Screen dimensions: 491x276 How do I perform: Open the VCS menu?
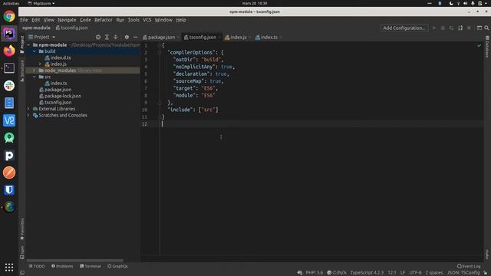coord(147,20)
